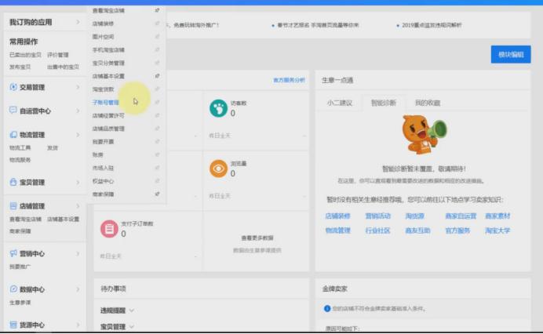
Task: Toggle pin for 图片空间 menu entry
Action: (157, 36)
